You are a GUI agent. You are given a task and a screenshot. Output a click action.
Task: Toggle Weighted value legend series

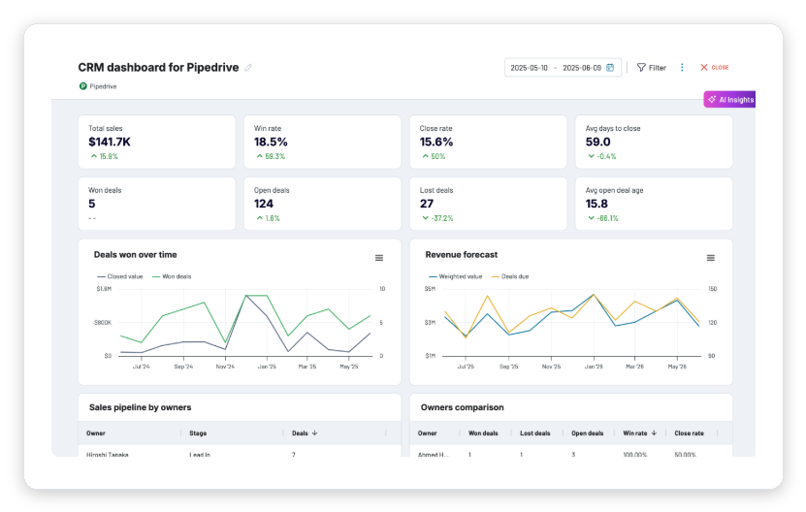coord(456,276)
